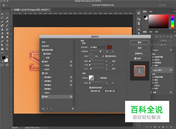This screenshot has width=176, height=129.
Task: Enable the 内阴影 effect checkbox
Action: [x=43, y=66]
